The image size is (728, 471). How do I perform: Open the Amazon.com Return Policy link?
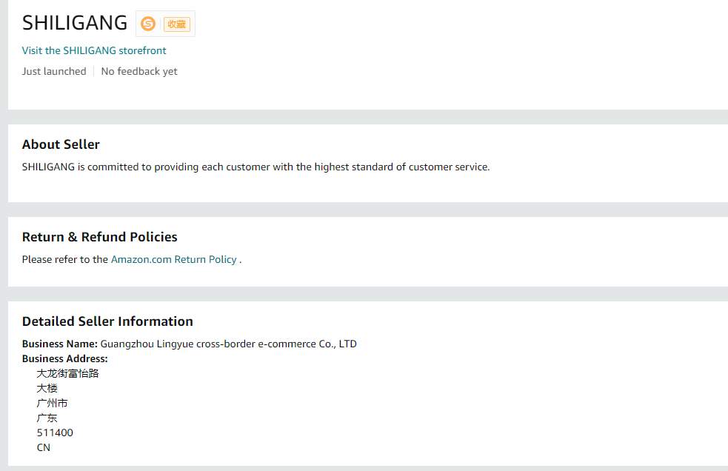click(173, 259)
